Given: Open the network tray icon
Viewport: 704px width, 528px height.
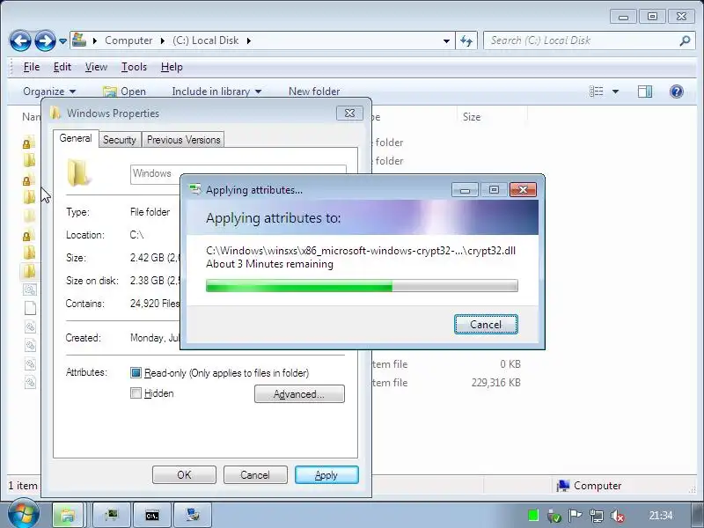Looking at the screenshot, I should point(597,516).
